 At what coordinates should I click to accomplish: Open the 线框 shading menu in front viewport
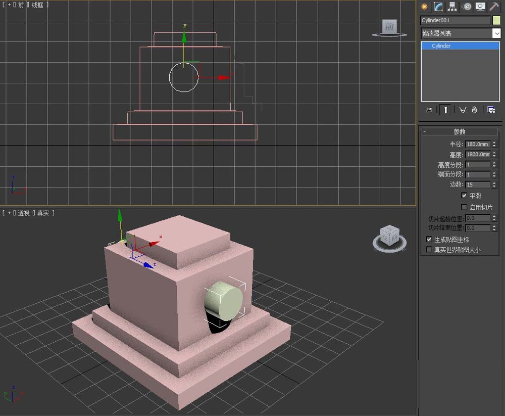click(x=37, y=5)
